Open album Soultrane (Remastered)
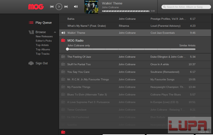This screenshot has height=135, width=213. (165, 72)
